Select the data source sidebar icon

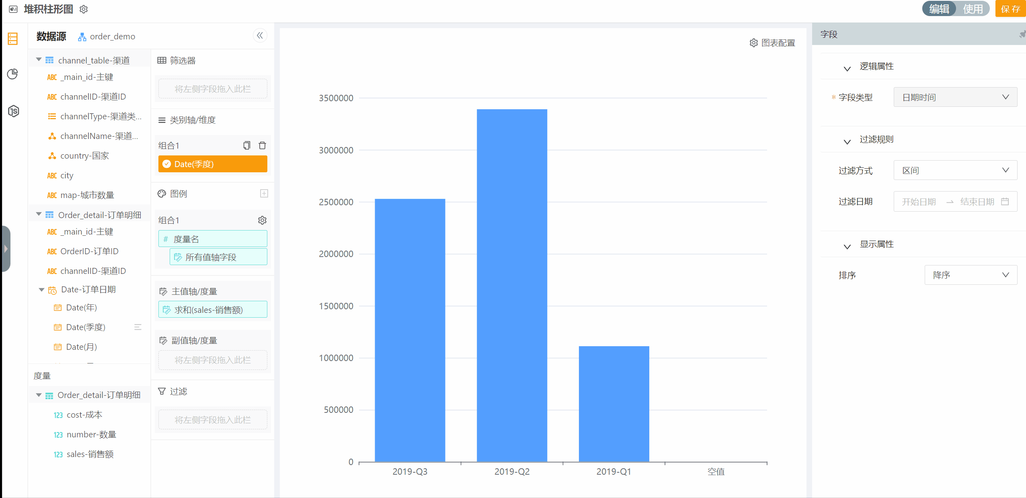click(13, 39)
